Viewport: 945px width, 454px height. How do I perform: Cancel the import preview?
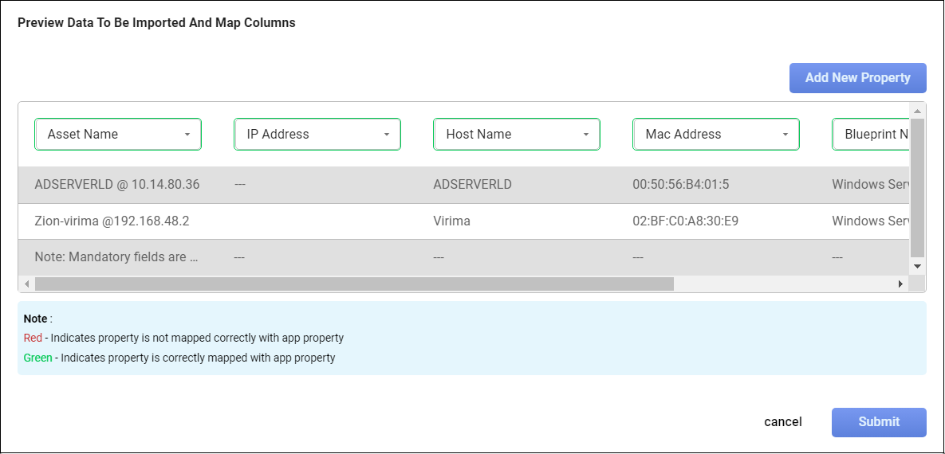pos(783,422)
